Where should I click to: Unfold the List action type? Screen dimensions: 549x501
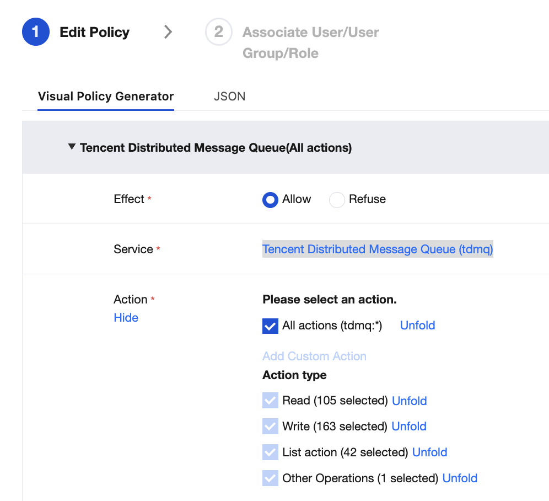tap(429, 452)
